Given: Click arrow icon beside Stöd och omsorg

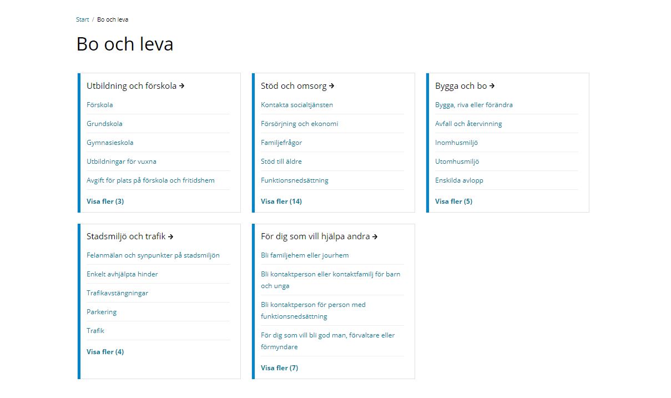Looking at the screenshot, I should pyautogui.click(x=332, y=86).
